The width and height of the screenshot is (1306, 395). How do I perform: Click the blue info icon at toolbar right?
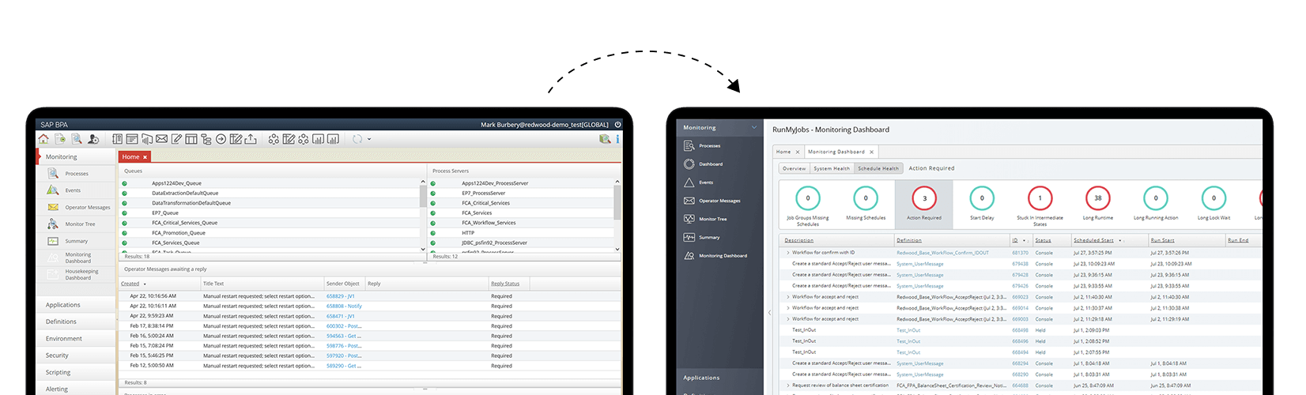[x=617, y=139]
